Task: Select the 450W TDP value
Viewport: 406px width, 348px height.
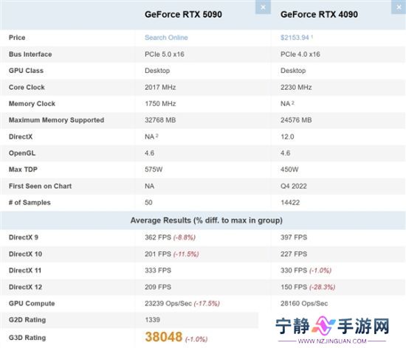Action: coord(289,170)
